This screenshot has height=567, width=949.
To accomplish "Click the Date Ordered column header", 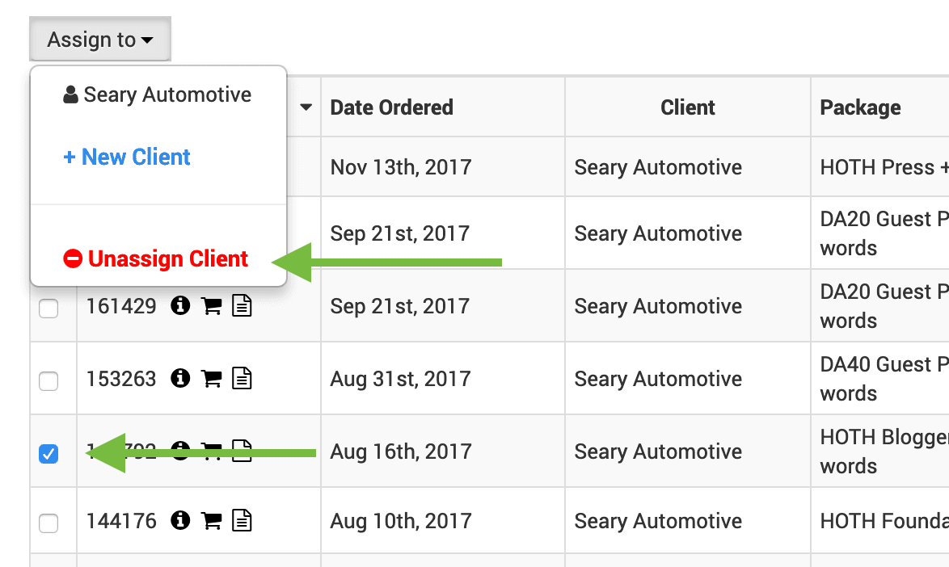I will [x=391, y=107].
